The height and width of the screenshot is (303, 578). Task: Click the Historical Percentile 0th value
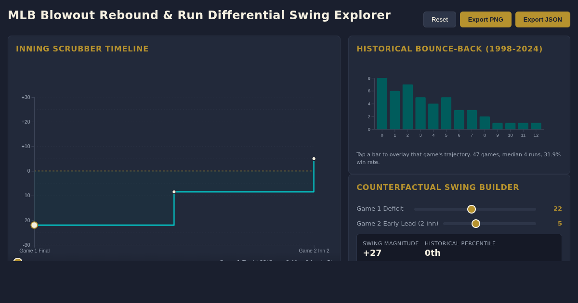(433, 253)
